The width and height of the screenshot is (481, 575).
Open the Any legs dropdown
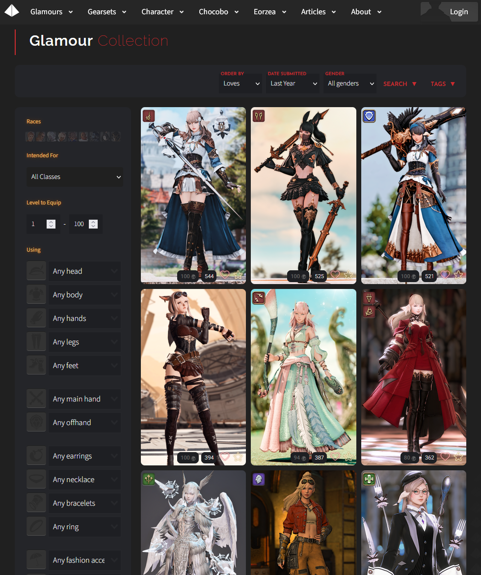pyautogui.click(x=84, y=342)
